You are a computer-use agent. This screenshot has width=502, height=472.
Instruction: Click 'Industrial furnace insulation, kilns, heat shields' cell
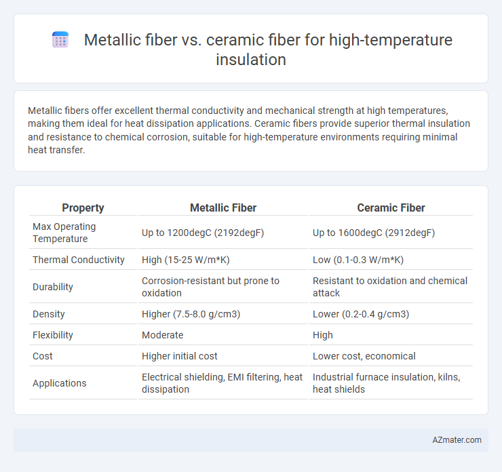(x=391, y=383)
